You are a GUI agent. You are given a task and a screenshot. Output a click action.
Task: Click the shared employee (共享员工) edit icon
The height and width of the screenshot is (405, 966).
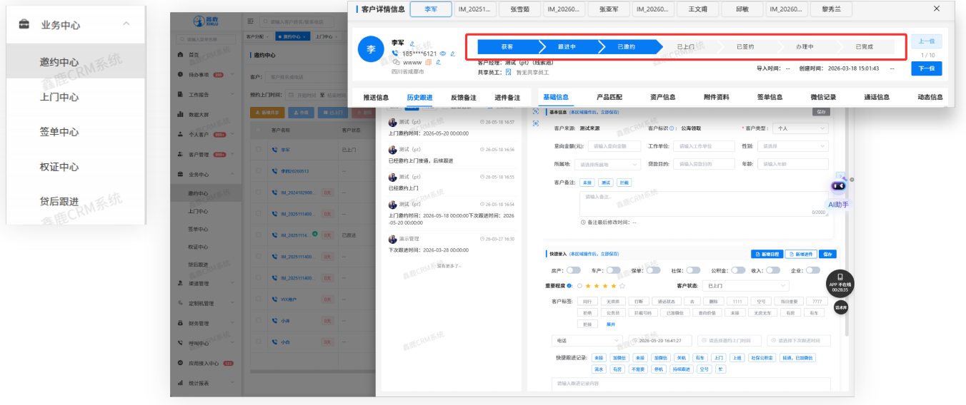(x=509, y=72)
